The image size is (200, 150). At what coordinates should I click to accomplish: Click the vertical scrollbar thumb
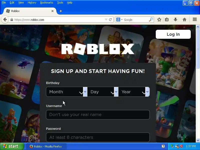(198, 49)
